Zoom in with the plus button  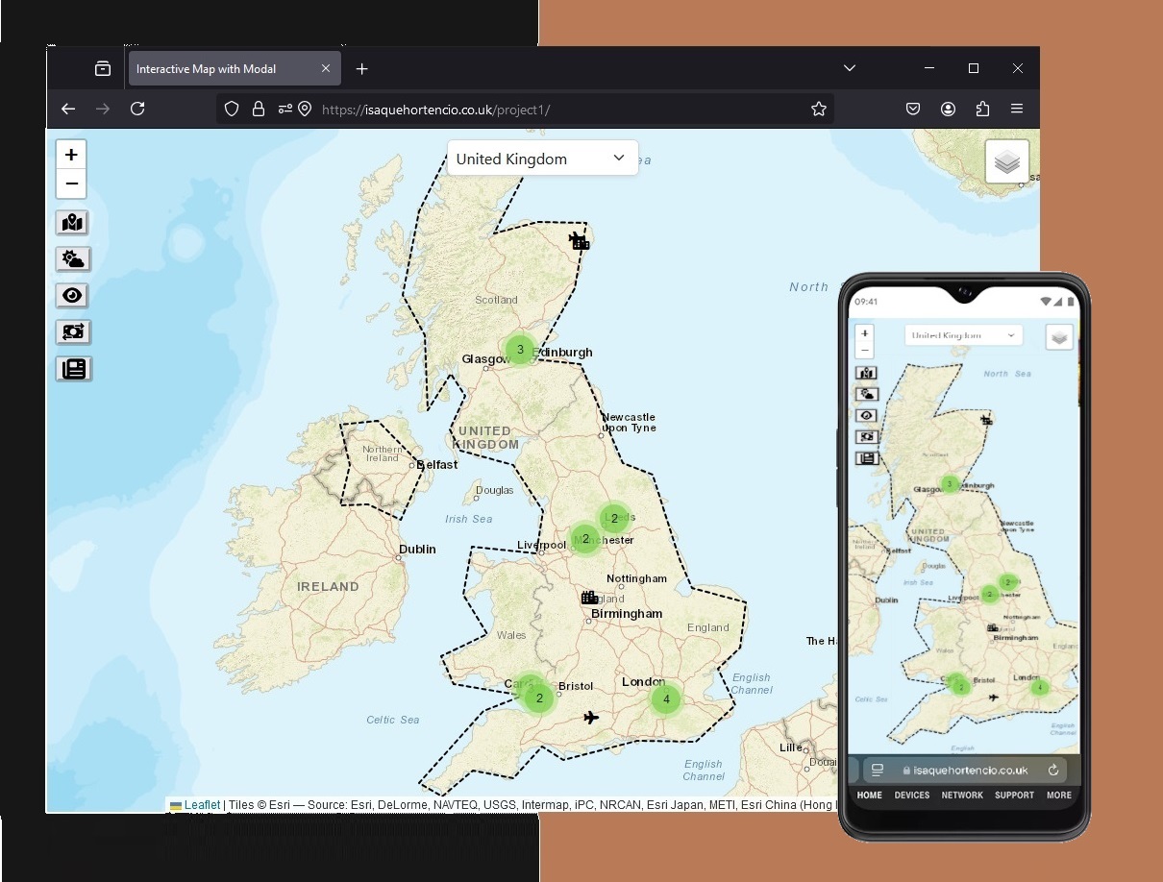71,154
